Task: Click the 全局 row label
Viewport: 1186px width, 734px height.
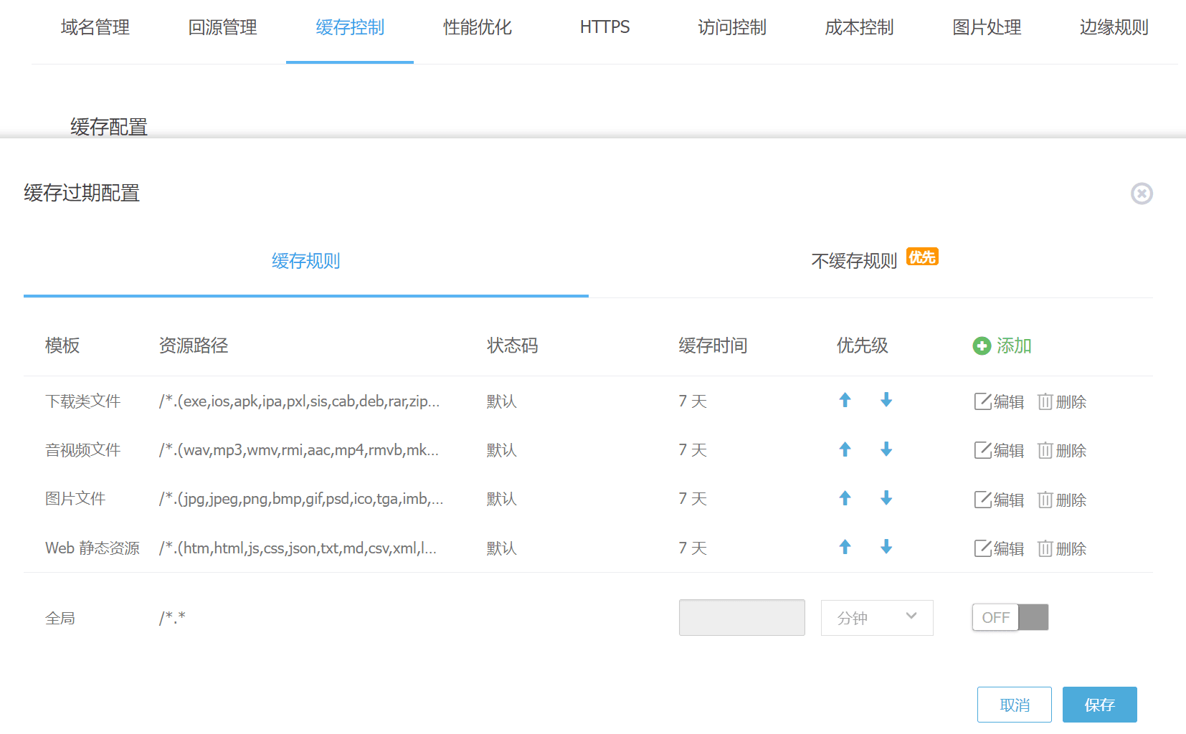Action: coord(60,618)
